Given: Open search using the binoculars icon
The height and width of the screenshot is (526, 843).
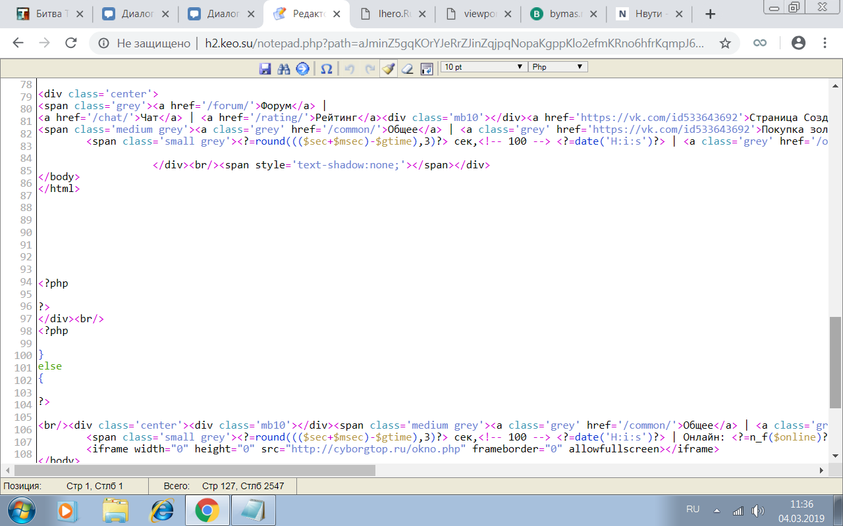Looking at the screenshot, I should tap(284, 68).
